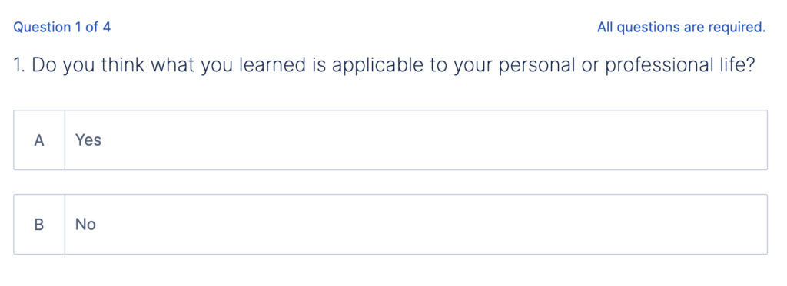Answer No to the applicability question
787x286 pixels.
390,225
